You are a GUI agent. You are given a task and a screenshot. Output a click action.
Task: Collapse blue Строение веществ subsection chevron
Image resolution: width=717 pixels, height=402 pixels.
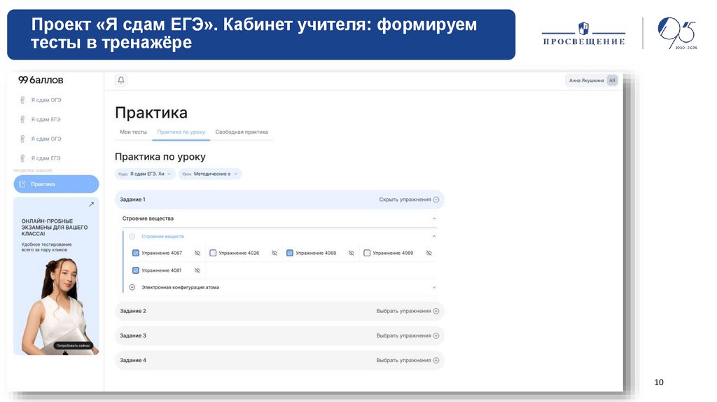[434, 237]
